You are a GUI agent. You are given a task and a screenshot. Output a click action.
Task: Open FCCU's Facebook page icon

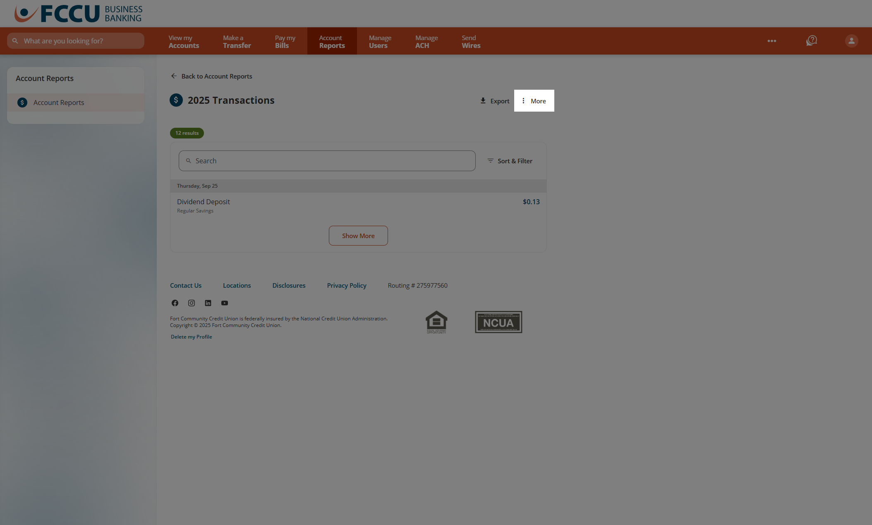pyautogui.click(x=175, y=303)
